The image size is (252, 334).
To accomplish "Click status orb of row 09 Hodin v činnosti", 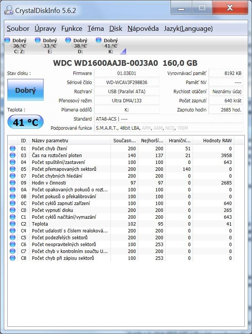I will 13,183.
